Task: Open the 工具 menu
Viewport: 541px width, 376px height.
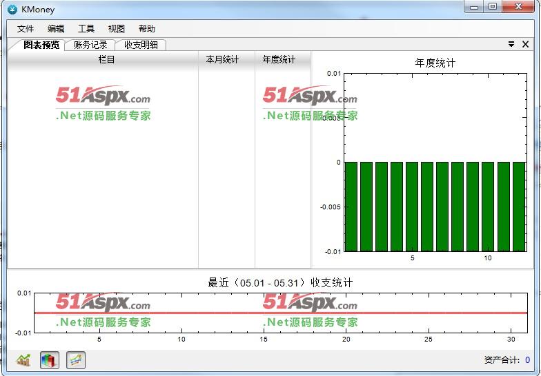Action: tap(86, 29)
